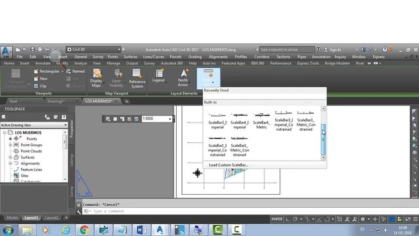Open the Prospector vertical tab
Viewport: 419px width, 236px height.
(71, 129)
